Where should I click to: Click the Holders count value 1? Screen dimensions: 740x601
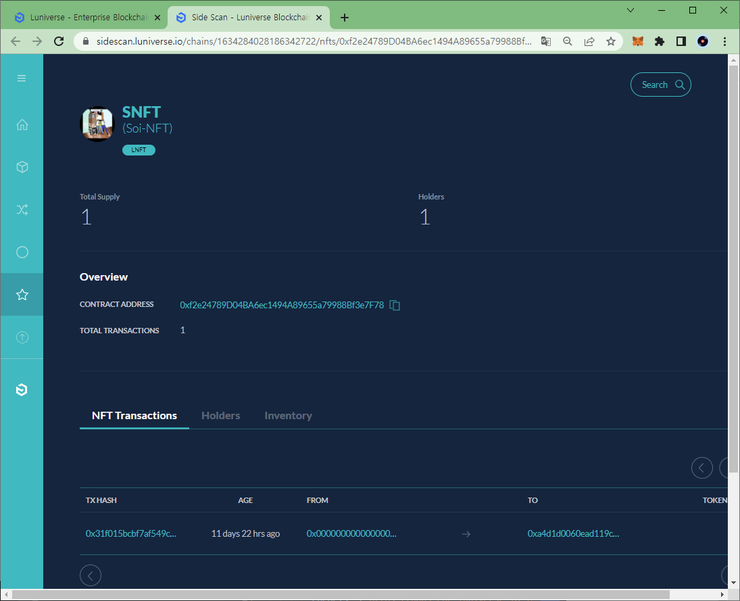425,217
